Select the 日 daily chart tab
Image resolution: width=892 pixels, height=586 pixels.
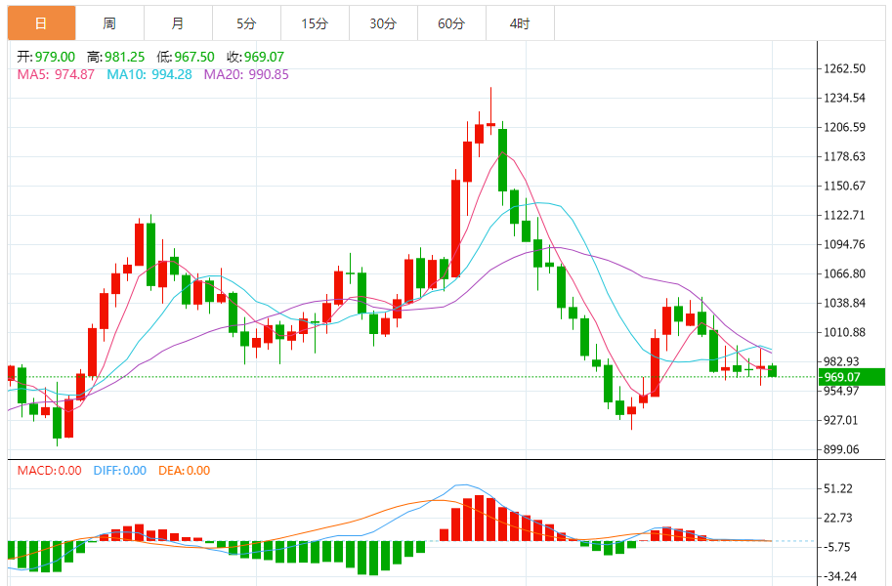tap(41, 23)
